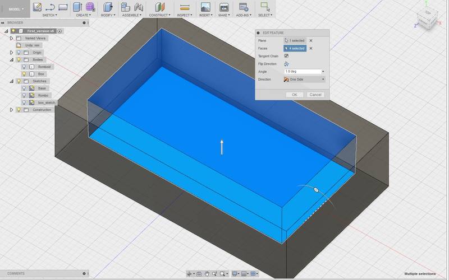Toggle visibility bulb of Sketches folder
The height and width of the screenshot is (280, 449).
click(x=19, y=81)
